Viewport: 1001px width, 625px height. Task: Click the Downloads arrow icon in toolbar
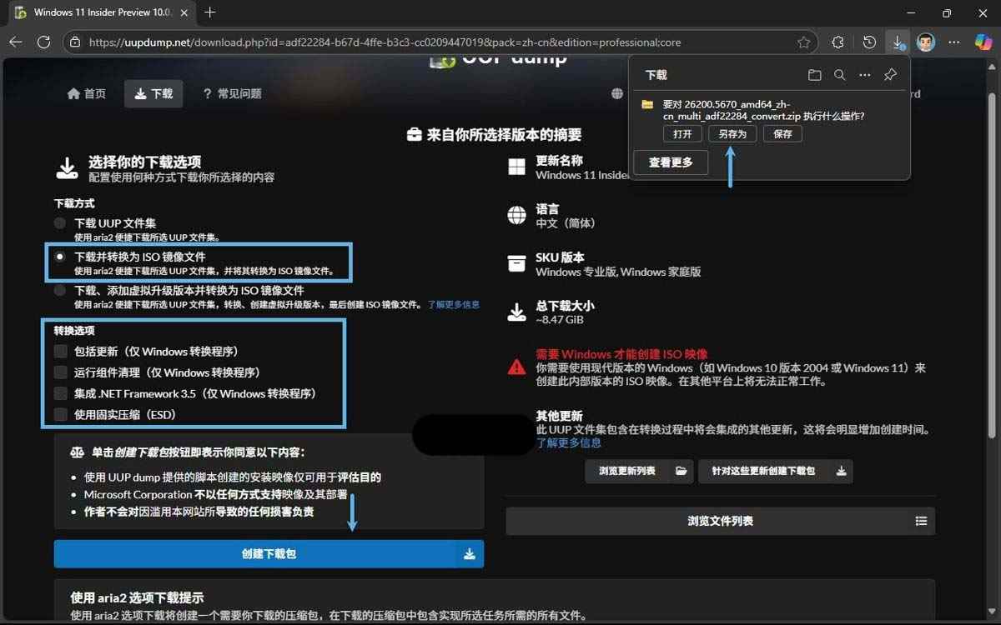click(x=897, y=42)
